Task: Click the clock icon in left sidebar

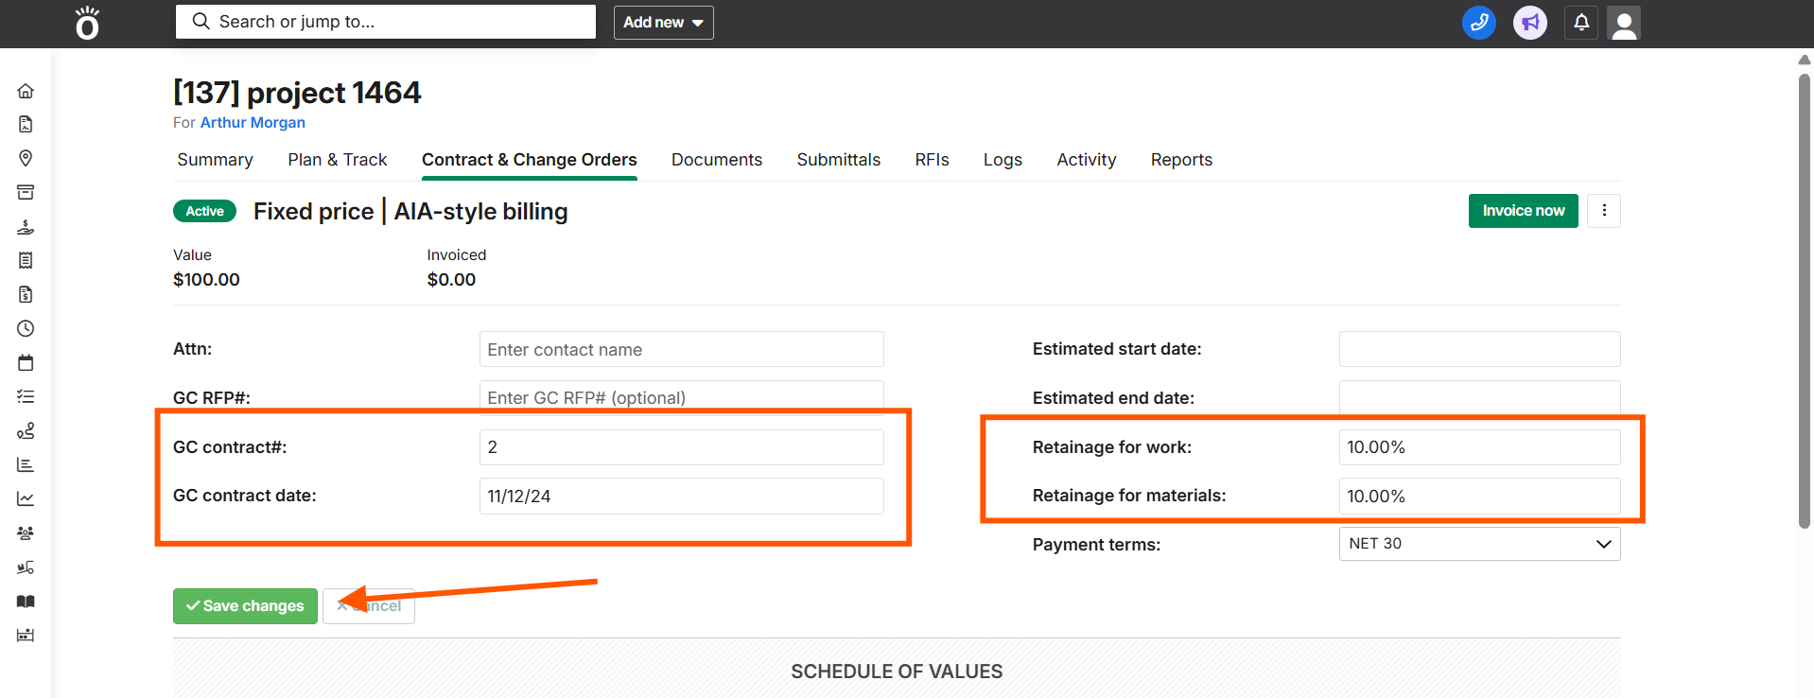Action: (26, 328)
